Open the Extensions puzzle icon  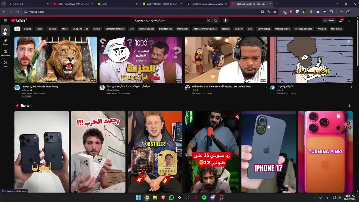331,12
